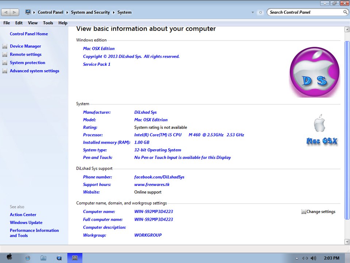Open Advanced system settings link

tap(35, 71)
